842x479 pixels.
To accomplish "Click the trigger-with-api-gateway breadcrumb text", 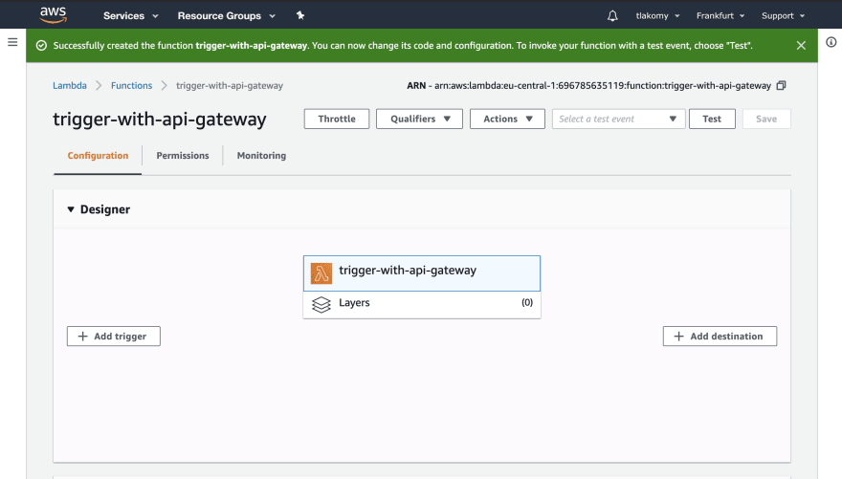I will click(x=230, y=85).
